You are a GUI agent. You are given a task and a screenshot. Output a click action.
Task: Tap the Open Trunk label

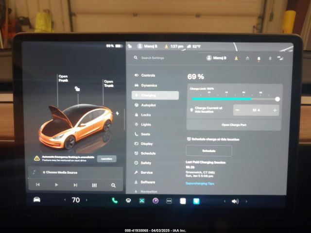click(109, 83)
